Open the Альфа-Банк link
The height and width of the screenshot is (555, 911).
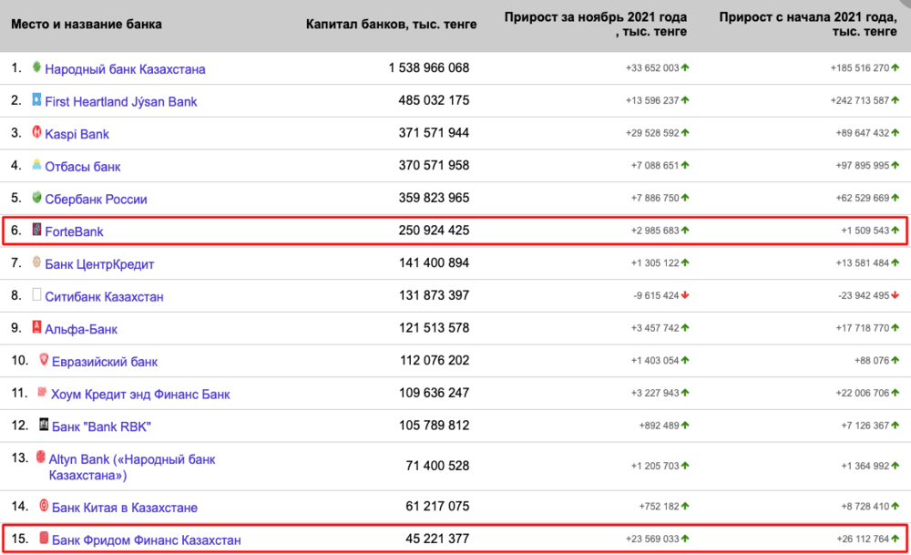point(81,330)
